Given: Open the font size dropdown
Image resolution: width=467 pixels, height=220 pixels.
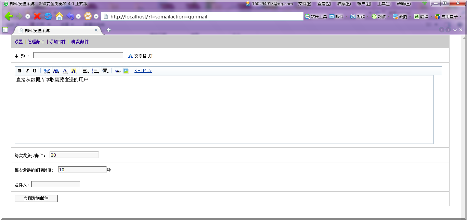Looking at the screenshot, I should click(x=56, y=71).
